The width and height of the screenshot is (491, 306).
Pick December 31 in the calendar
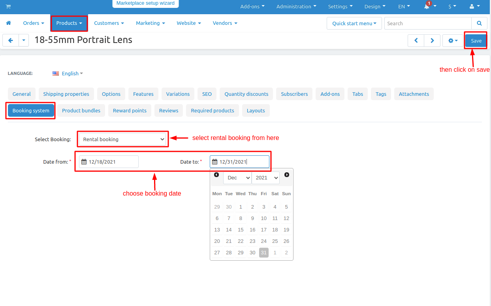(x=264, y=252)
